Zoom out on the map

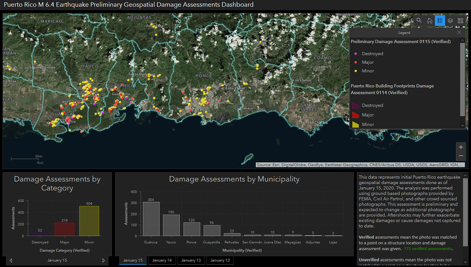[x=461, y=156]
